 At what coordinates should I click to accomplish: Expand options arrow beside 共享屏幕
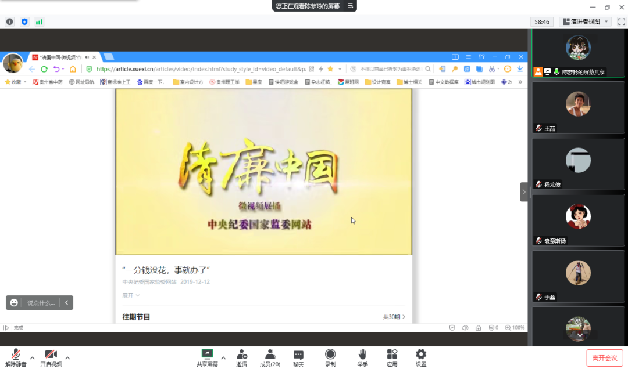coord(223,357)
